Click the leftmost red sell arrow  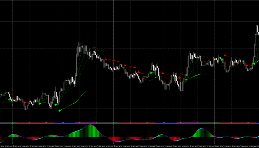pos(25,101)
